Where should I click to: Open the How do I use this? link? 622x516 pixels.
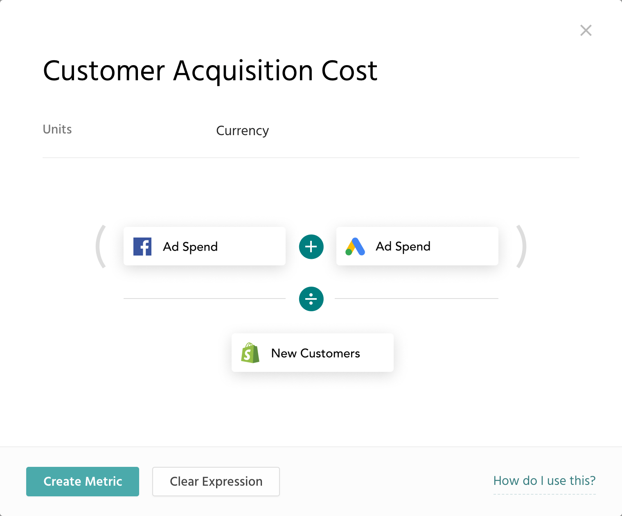(545, 481)
